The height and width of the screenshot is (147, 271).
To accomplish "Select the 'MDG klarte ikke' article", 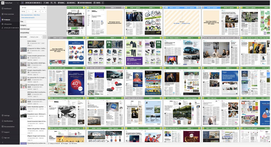I will pyautogui.click(x=34, y=94).
